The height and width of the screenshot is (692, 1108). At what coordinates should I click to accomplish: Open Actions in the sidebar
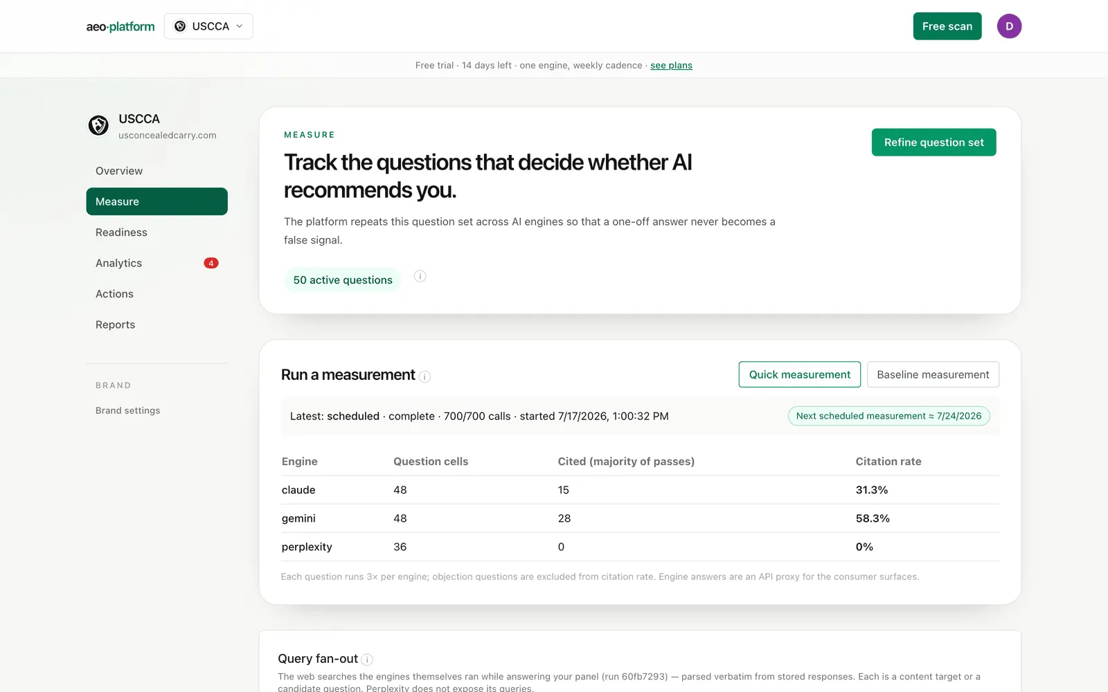click(x=157, y=294)
